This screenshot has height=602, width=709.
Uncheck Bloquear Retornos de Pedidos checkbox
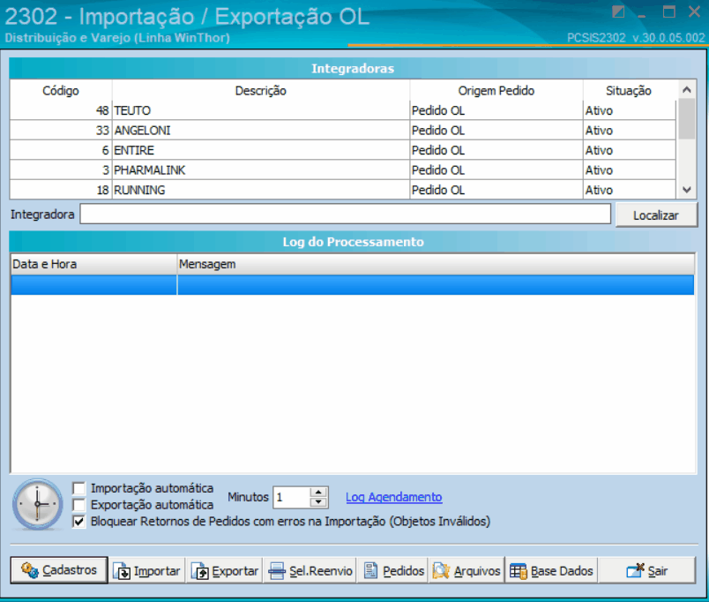point(79,522)
